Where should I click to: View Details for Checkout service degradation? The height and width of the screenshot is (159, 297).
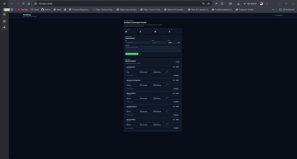click(x=176, y=88)
